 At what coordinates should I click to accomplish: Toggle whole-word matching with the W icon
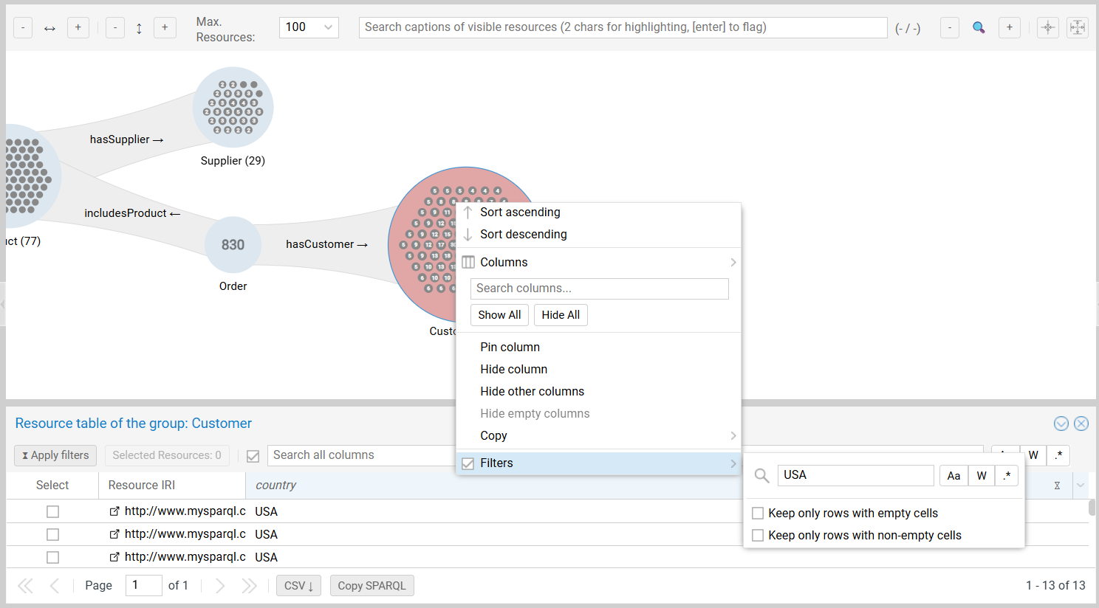(x=980, y=475)
